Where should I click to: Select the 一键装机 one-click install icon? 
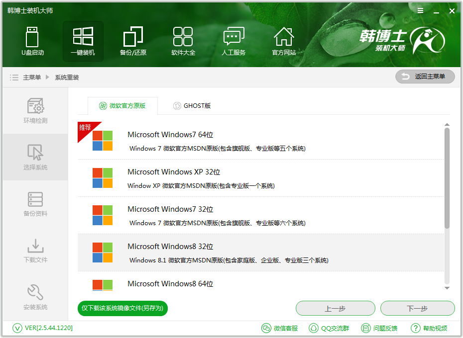coord(83,41)
